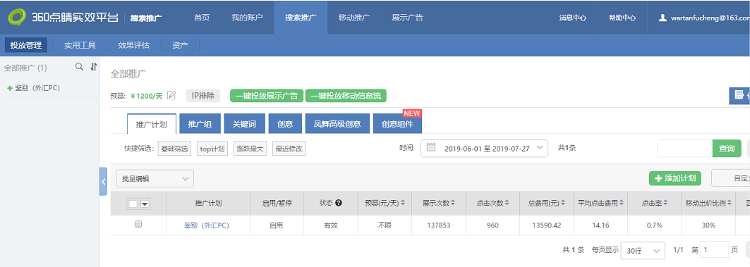The height and width of the screenshot is (267, 750).
Task: Switch to the 推广组 tab
Action: point(200,125)
